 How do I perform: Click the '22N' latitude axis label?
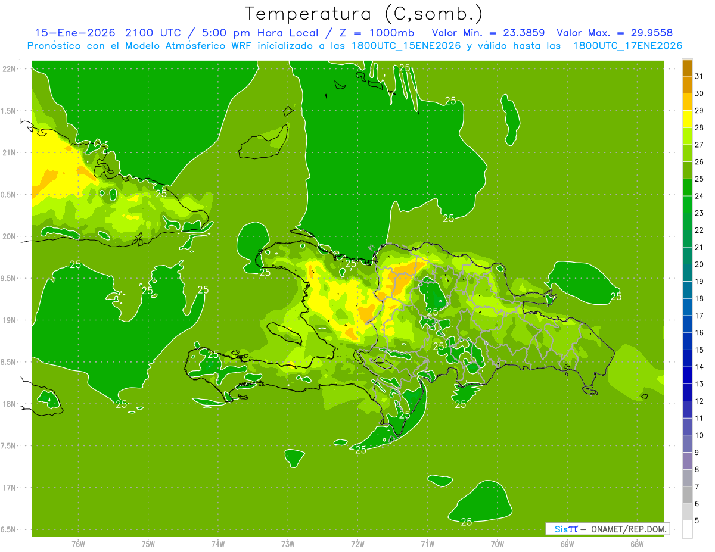tap(10, 69)
